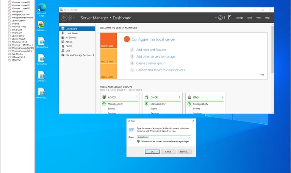Click the File and Storage Services sidebar icon

(63, 55)
